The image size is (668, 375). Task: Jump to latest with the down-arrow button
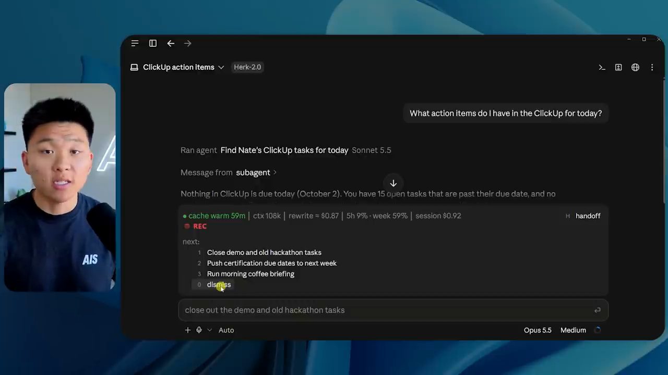[x=393, y=183]
